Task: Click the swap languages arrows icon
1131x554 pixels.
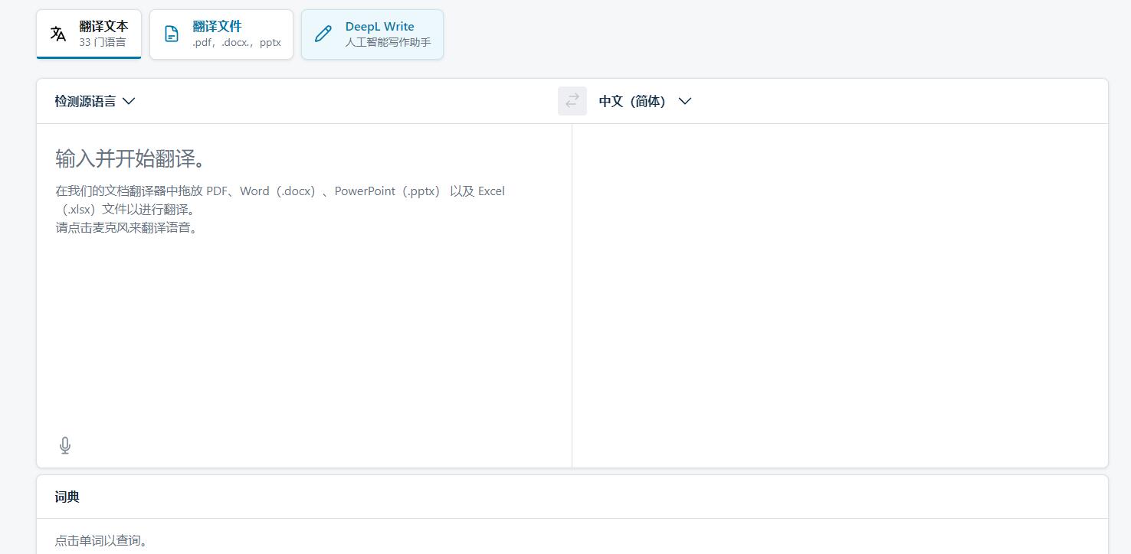Action: click(572, 100)
